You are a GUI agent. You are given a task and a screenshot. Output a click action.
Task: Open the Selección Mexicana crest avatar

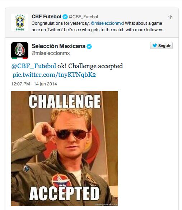click(20, 51)
